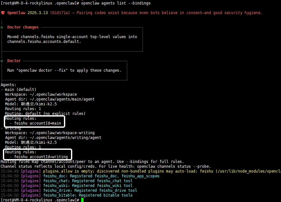This screenshot has height=202, width=281.
Task: Click the 'Doctor changes' heading
Action: tap(23, 27)
